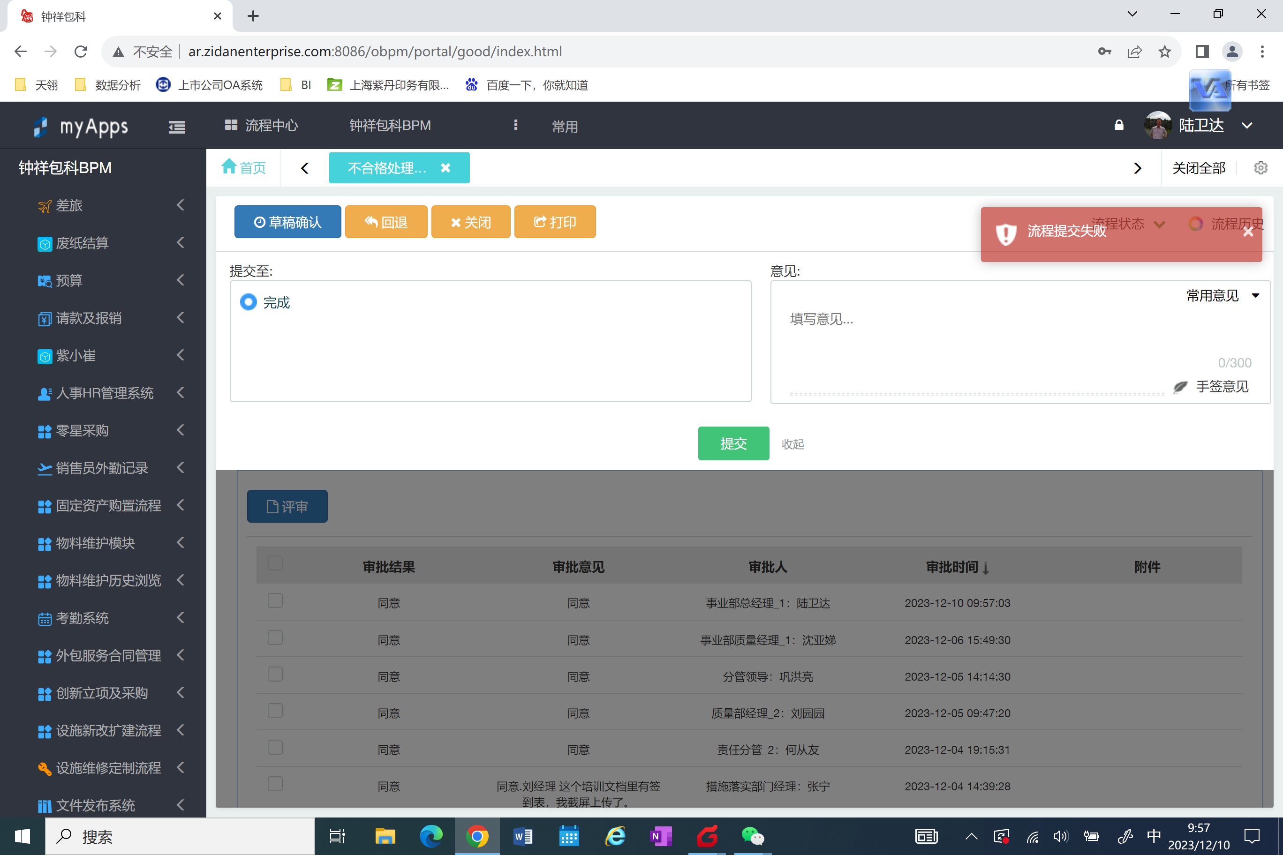Viewport: 1283px width, 855px height.
Task: Click the 手签意见 handwriting icon
Action: [1180, 387]
